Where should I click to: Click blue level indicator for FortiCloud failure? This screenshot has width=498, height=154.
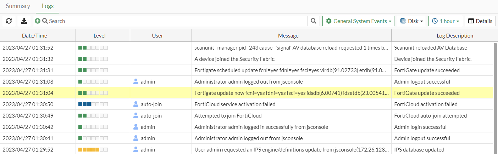84,104
